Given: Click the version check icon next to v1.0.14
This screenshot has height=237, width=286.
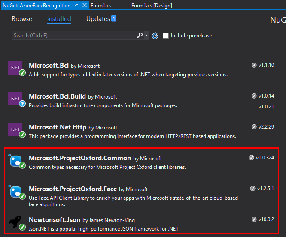Looking at the screenshot, I should click(254, 96).
